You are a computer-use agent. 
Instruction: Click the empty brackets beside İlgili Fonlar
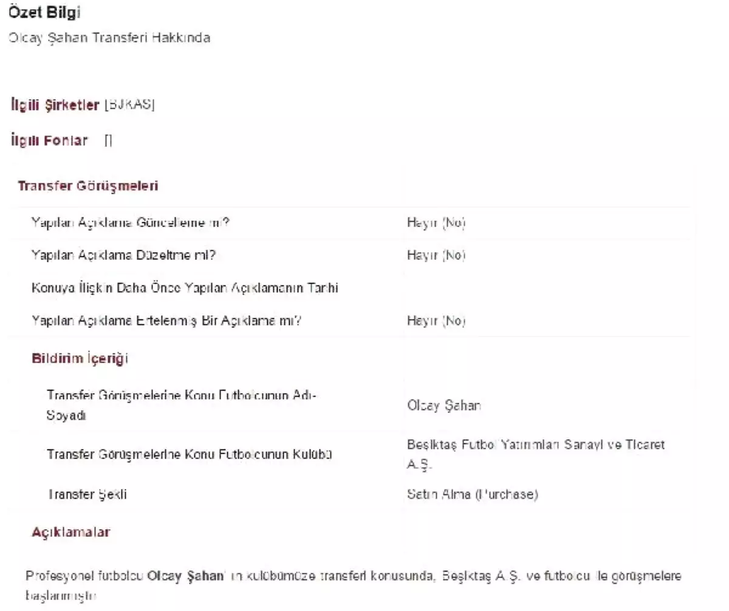pos(108,141)
